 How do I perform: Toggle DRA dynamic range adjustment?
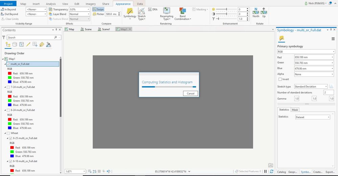(x=153, y=9)
